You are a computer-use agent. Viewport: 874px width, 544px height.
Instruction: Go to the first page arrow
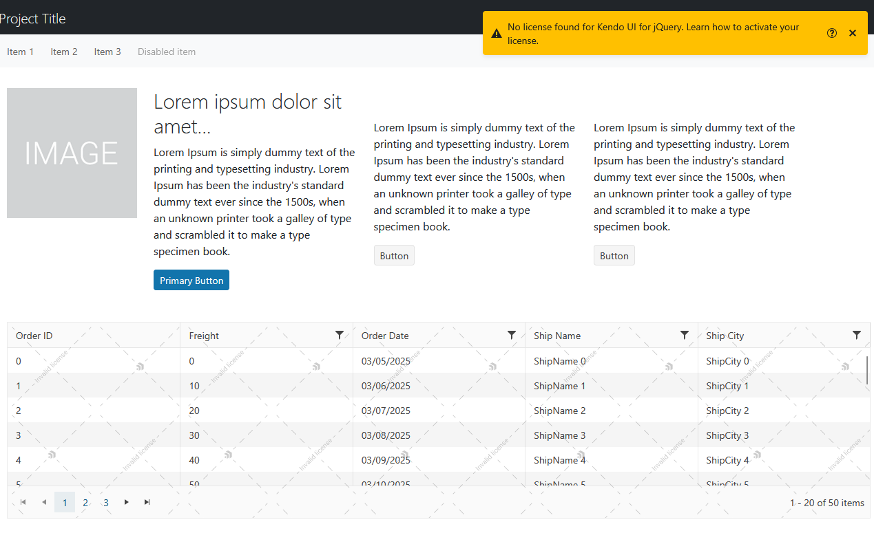point(23,502)
